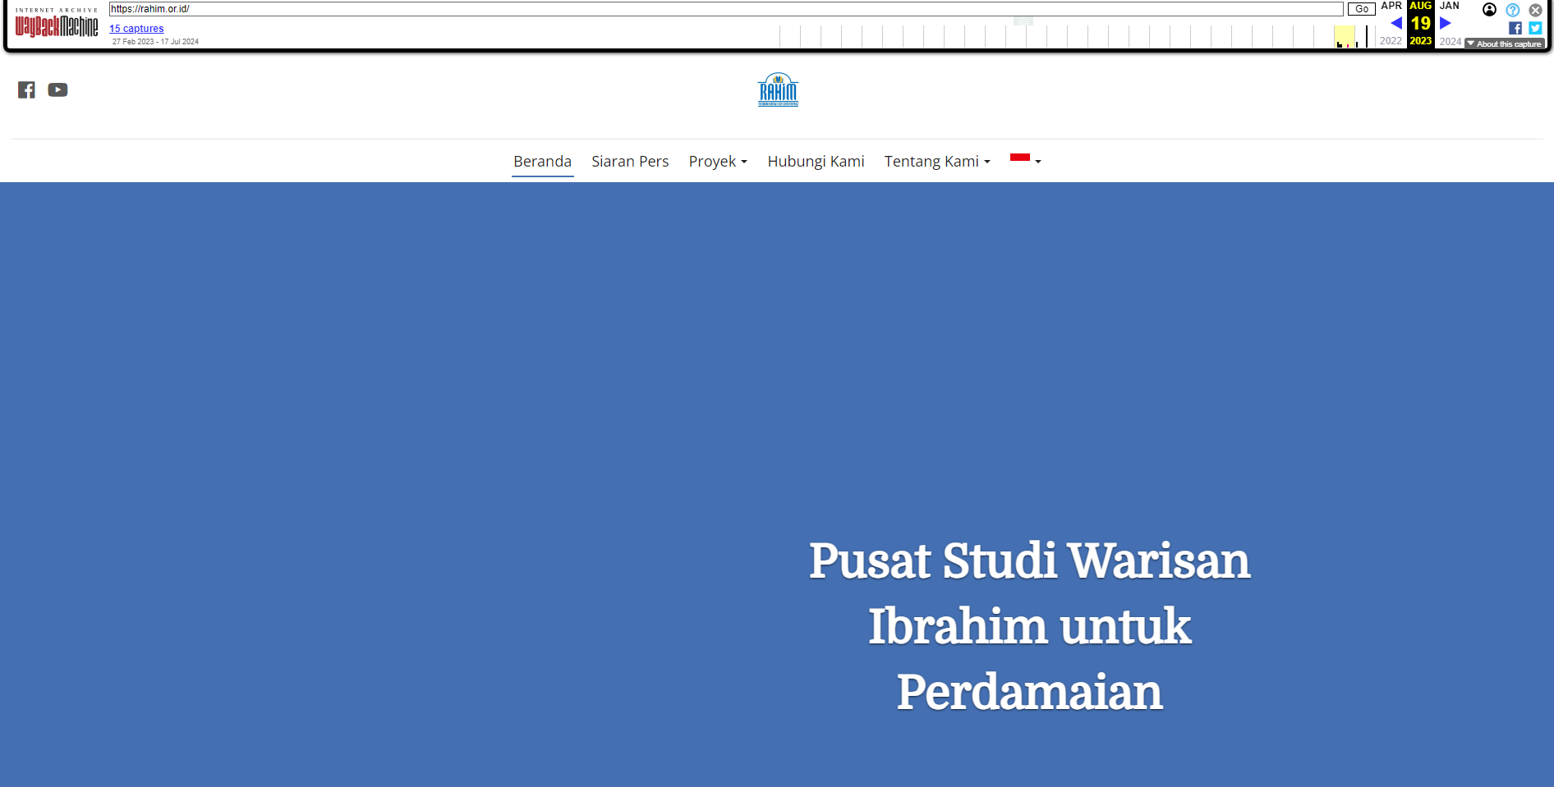Open the RAHIM Facebook page icon
Image resolution: width=1554 pixels, height=787 pixels.
click(x=26, y=90)
